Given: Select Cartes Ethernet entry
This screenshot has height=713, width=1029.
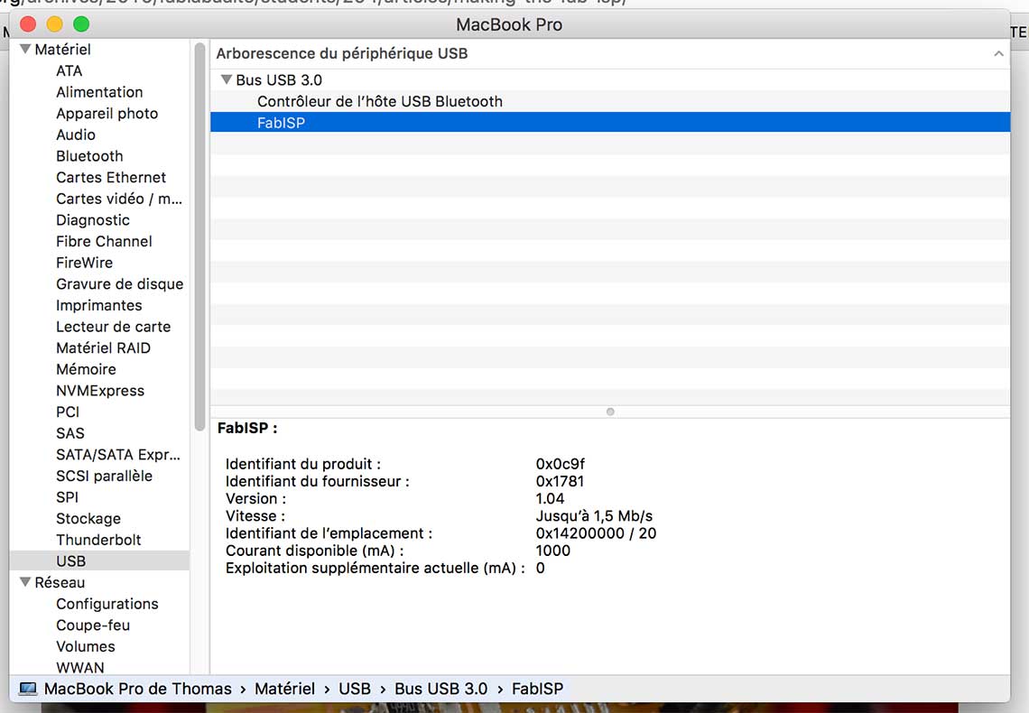Looking at the screenshot, I should coord(111,178).
